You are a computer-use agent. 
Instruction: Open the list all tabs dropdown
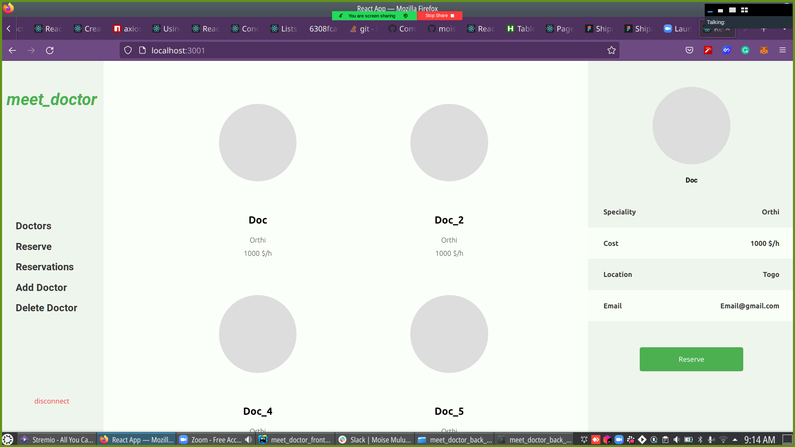pyautogui.click(x=784, y=29)
